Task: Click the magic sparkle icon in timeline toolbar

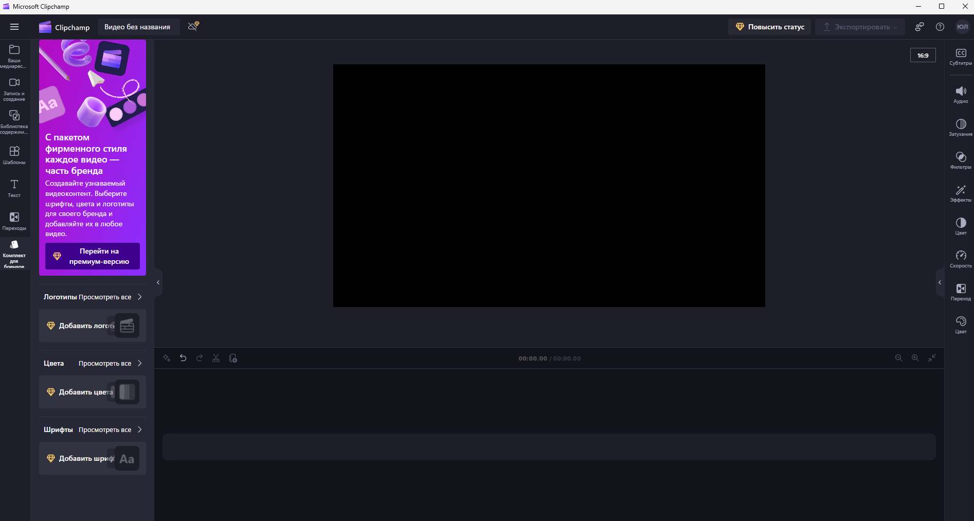Action: tap(167, 358)
